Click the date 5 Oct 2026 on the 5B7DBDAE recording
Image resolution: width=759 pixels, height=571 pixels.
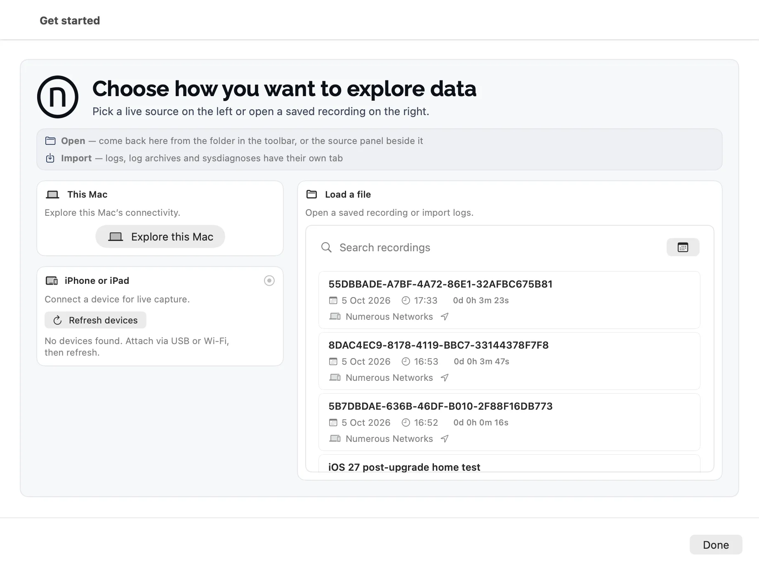click(x=366, y=422)
